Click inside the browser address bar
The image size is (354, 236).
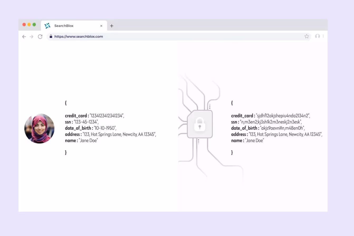158,36
